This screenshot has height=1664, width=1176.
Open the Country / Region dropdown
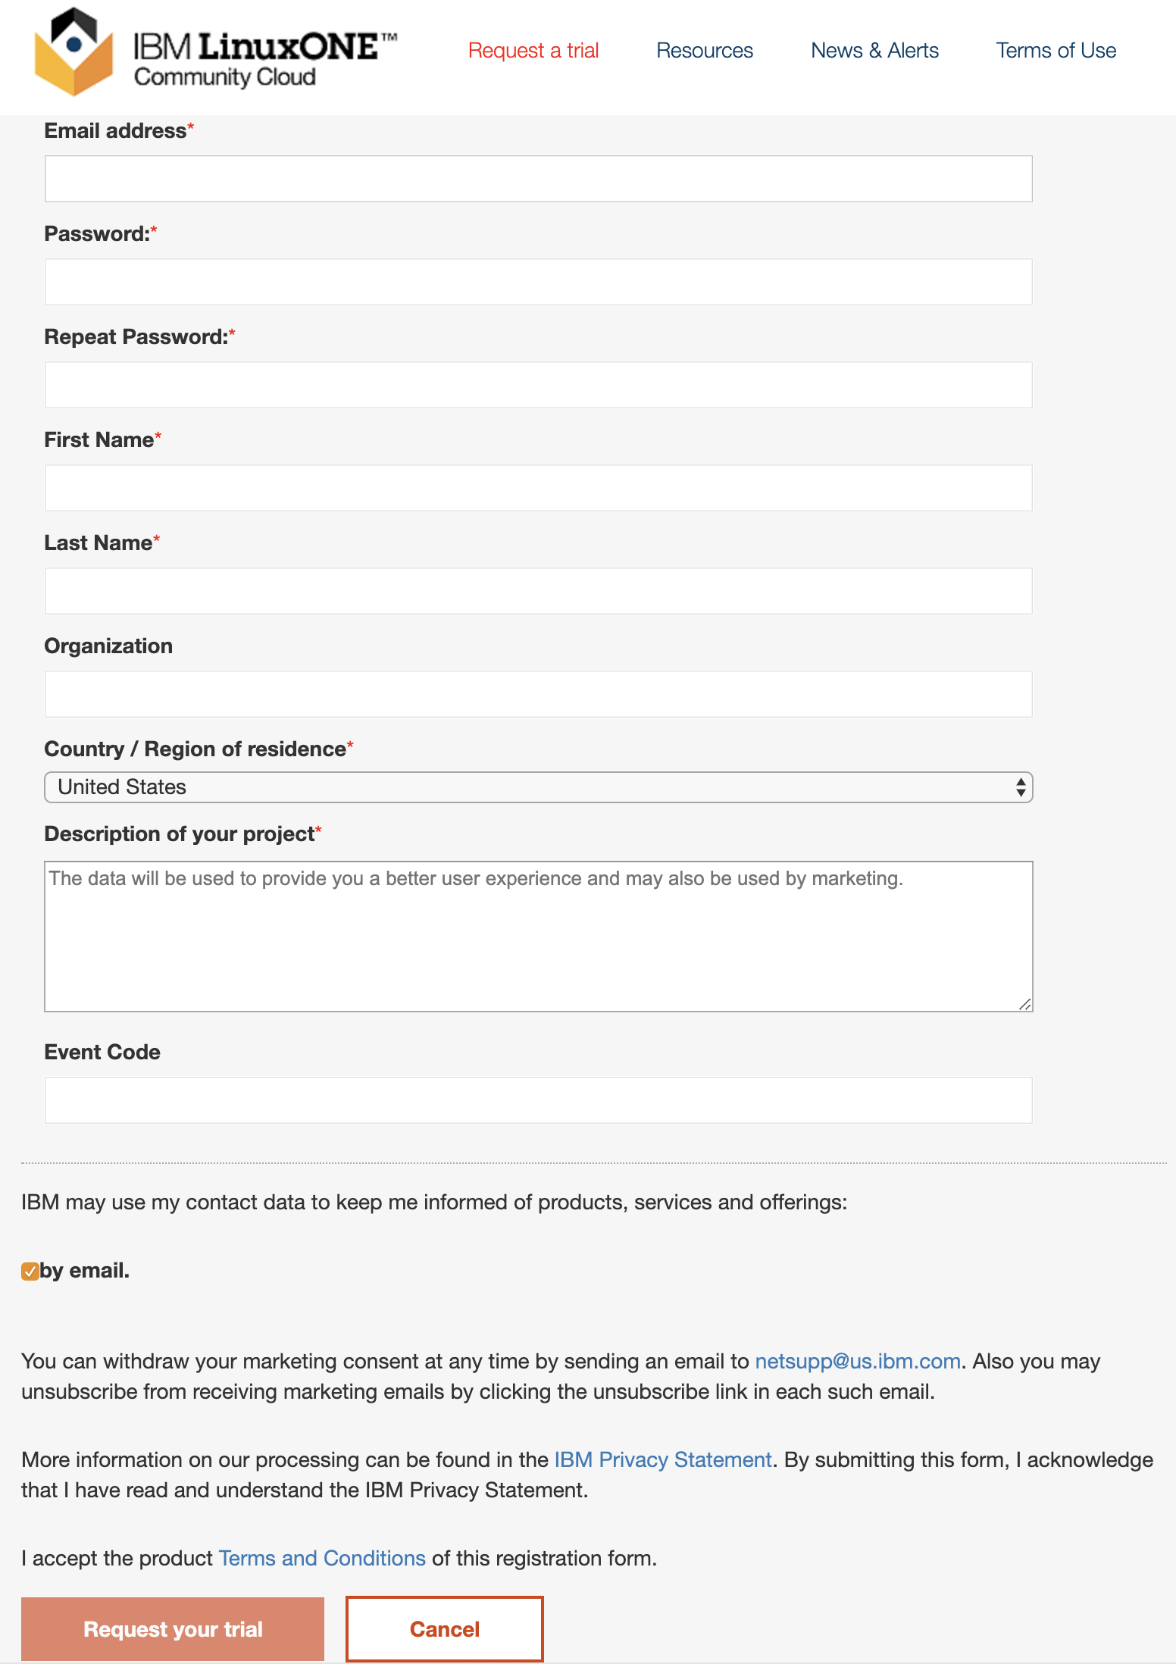538,787
